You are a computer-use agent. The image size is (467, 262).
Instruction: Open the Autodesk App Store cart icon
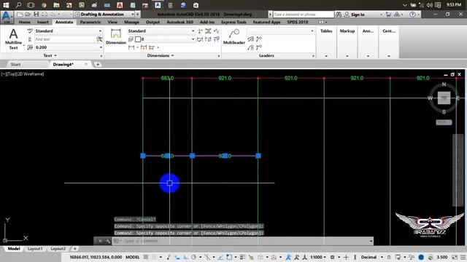[388, 15]
